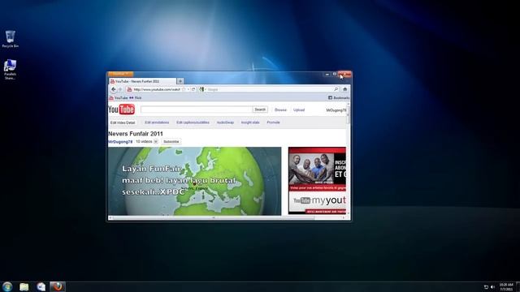Image resolution: width=520 pixels, height=292 pixels.
Task: Open a new tab with plus button
Action: (x=180, y=81)
